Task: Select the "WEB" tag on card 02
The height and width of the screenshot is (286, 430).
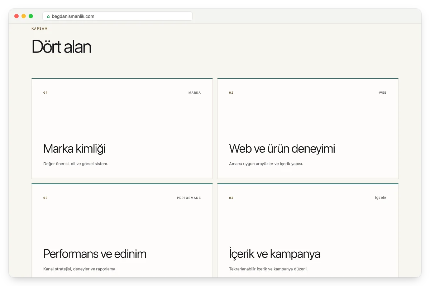Action: [x=383, y=93]
